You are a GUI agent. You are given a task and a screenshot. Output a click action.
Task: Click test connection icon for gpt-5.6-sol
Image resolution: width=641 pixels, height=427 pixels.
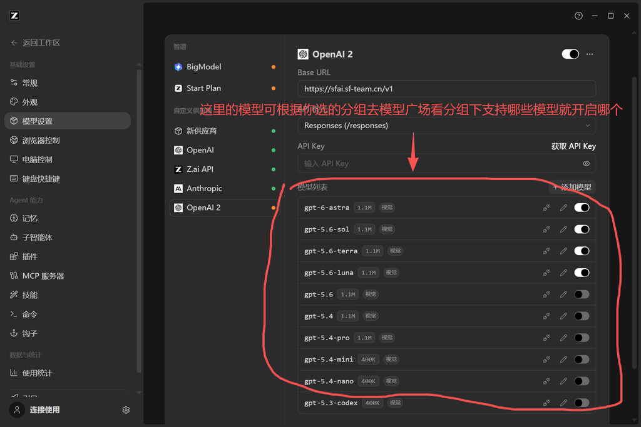tap(546, 229)
